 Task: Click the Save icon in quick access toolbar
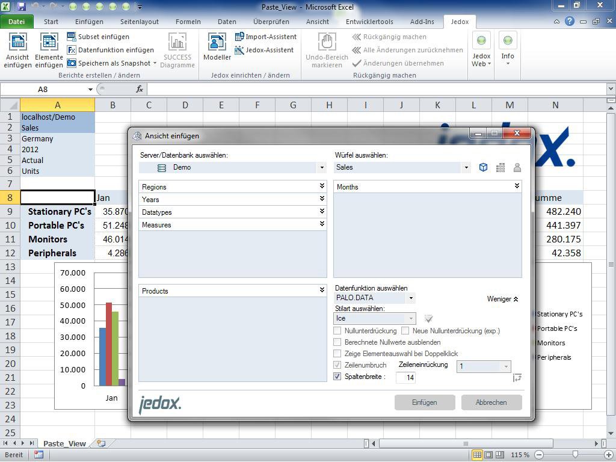[x=21, y=7]
